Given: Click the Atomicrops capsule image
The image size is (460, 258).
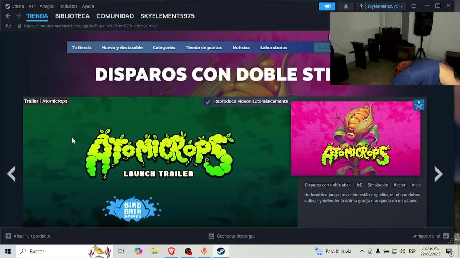Looking at the screenshot, I should [x=355, y=138].
